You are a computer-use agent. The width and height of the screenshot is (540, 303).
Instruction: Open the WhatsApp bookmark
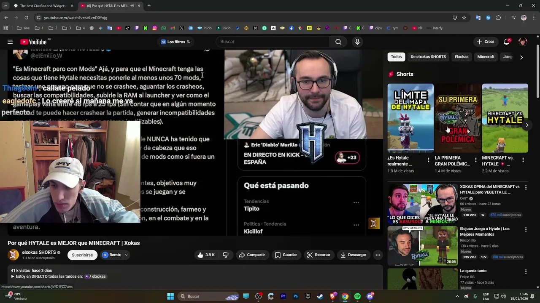(x=164, y=28)
